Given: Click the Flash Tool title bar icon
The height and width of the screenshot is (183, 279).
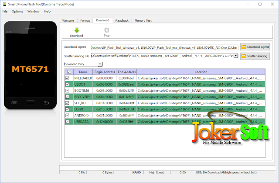Looking at the screenshot, I should pos(5,4).
